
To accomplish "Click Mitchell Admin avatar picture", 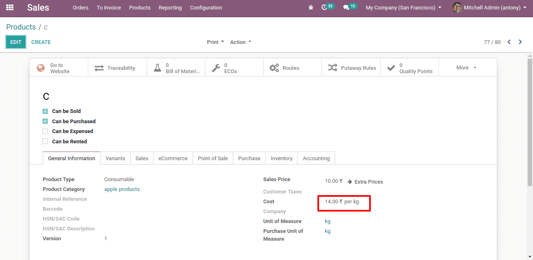I will pyautogui.click(x=457, y=7).
